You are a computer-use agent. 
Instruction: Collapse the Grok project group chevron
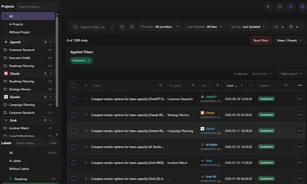(51, 121)
